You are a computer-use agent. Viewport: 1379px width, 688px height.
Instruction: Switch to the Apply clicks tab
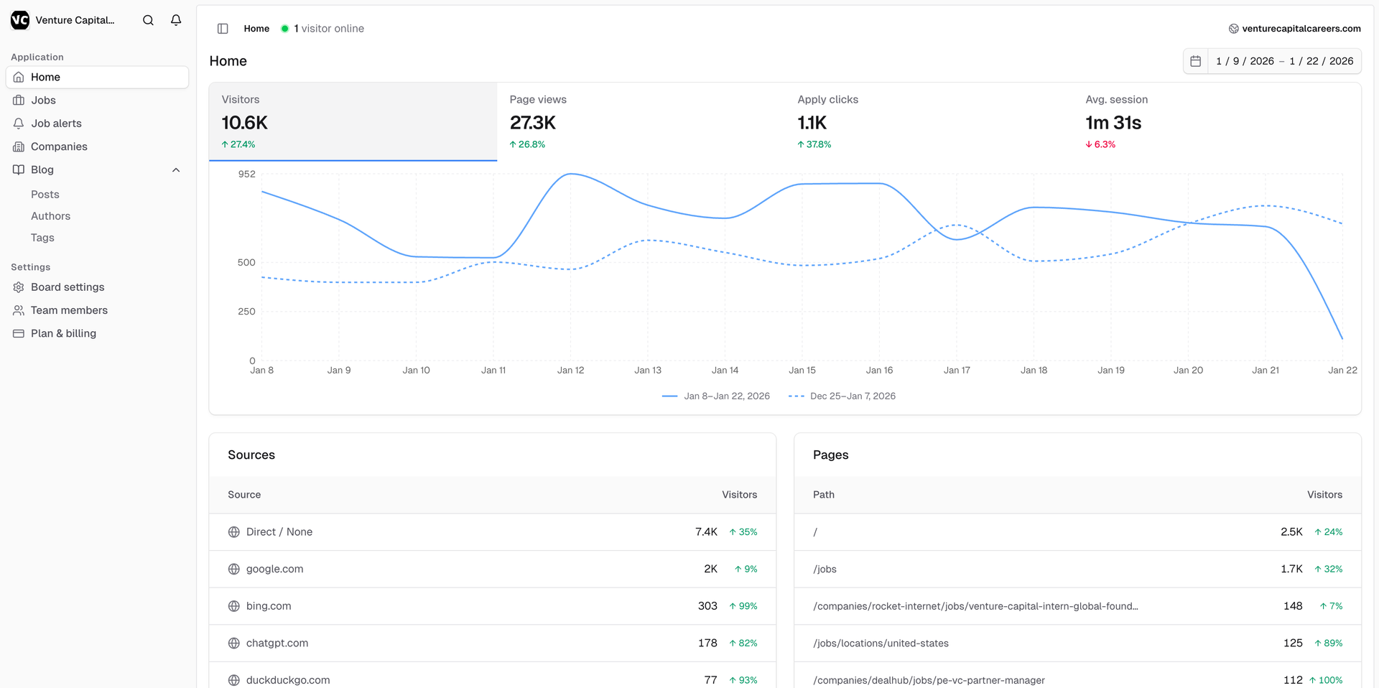point(928,121)
